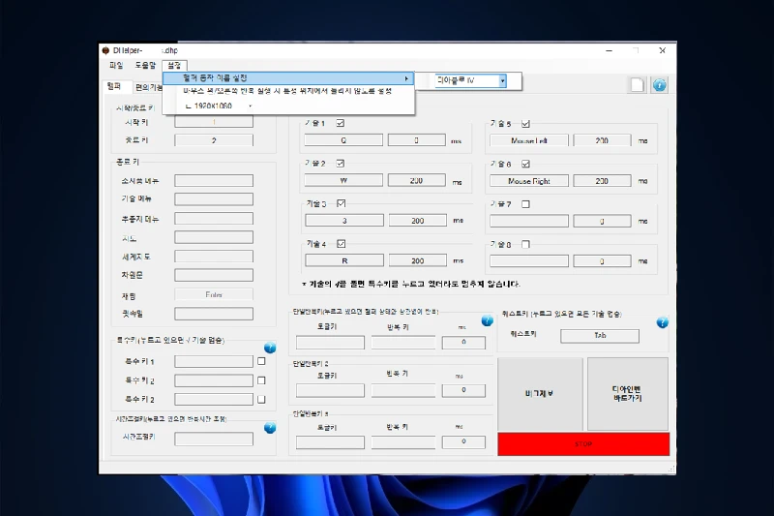The image size is (774, 516).
Task: Click the help icon in the 특수키 group
Action: click(270, 348)
